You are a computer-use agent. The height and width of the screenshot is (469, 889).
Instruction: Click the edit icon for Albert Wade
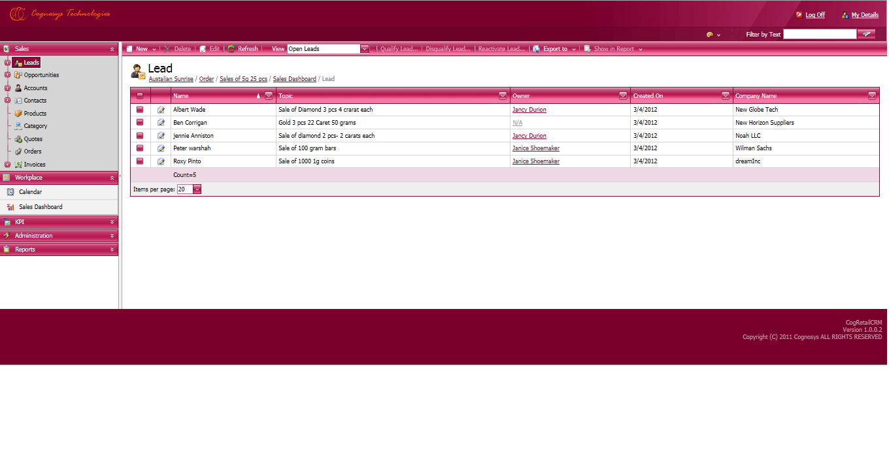161,110
